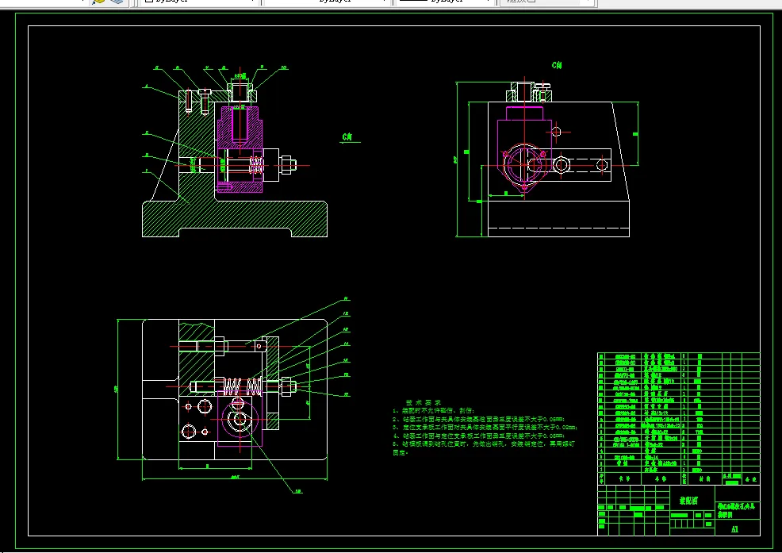
Task: Select requirement line 2 ending 0.05mm
Action: tap(479, 419)
